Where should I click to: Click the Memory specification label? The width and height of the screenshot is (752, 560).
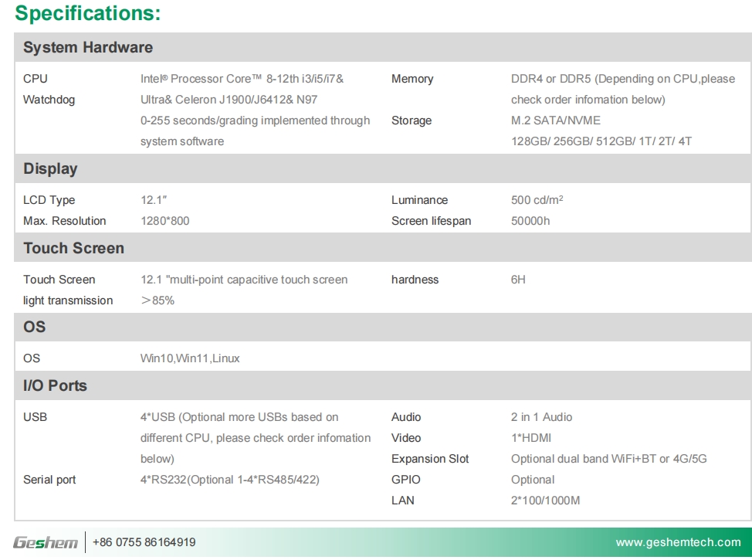[414, 79]
